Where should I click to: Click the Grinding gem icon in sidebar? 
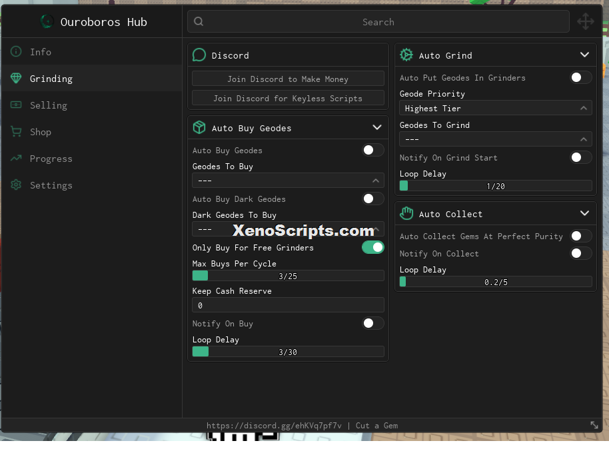(x=16, y=78)
